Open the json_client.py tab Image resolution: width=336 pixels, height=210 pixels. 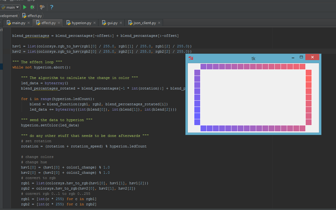pyautogui.click(x=144, y=23)
